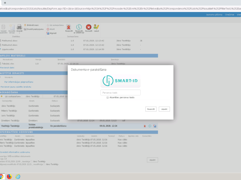Open Firefox from the taskbar

click(x=9, y=176)
